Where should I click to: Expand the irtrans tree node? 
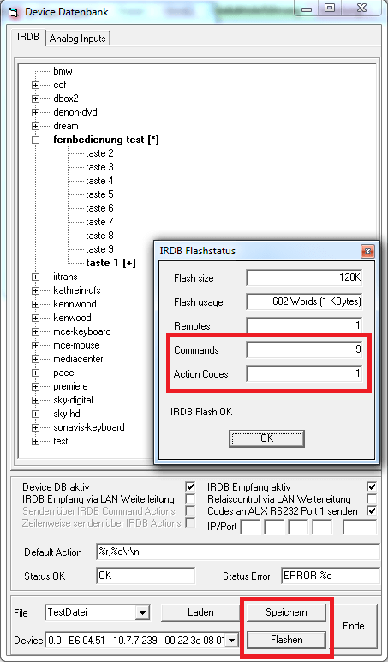(x=35, y=277)
